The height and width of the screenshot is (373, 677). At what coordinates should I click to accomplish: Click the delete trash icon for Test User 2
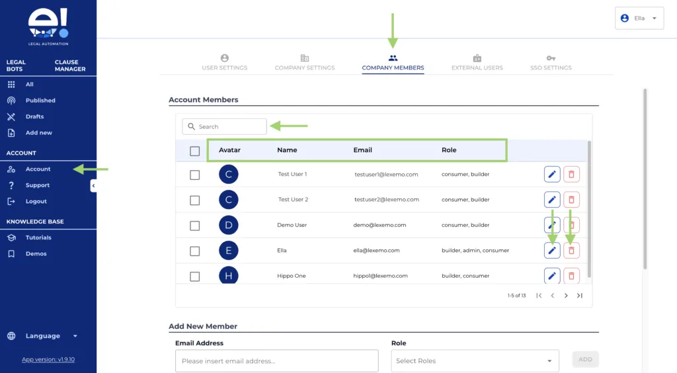(x=571, y=200)
